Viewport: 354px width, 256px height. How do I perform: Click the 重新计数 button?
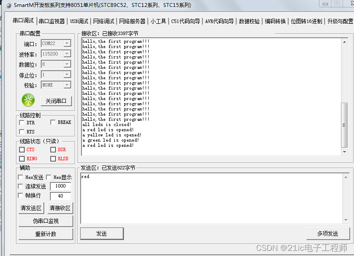[x=46, y=234]
